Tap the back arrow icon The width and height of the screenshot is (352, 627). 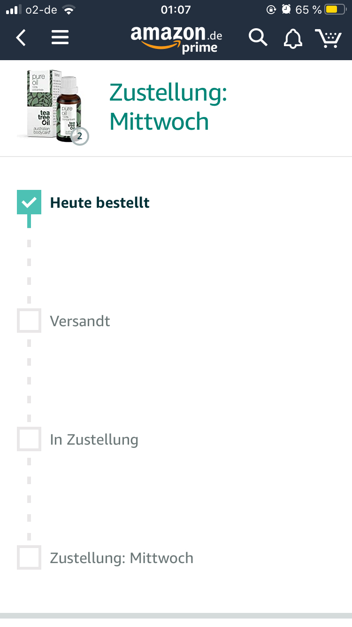pyautogui.click(x=21, y=38)
